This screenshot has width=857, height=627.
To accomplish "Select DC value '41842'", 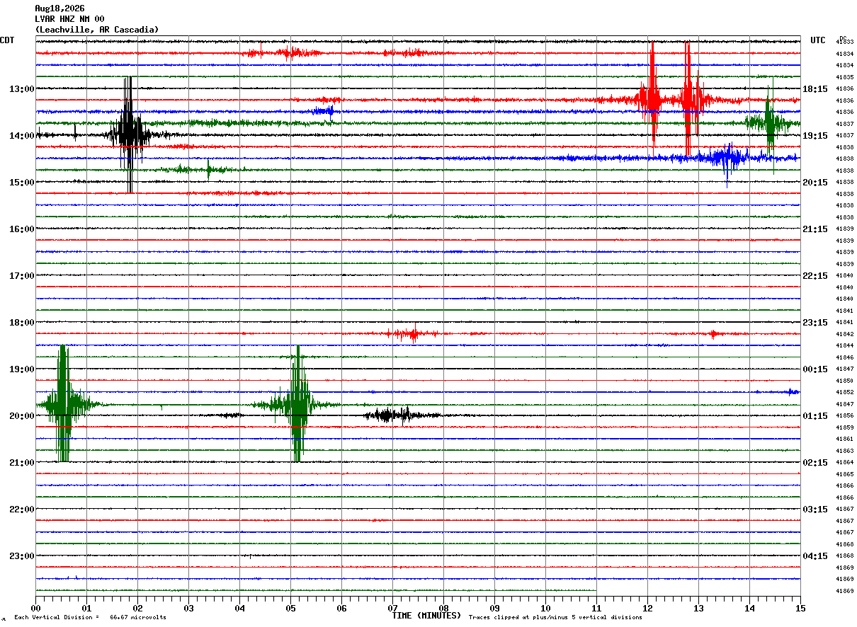I will pyautogui.click(x=844, y=334).
